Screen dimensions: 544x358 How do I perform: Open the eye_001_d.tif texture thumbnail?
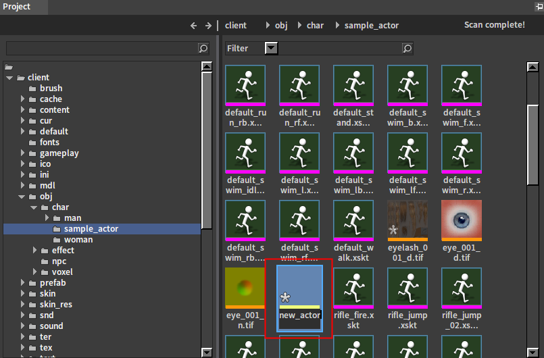pyautogui.click(x=462, y=220)
